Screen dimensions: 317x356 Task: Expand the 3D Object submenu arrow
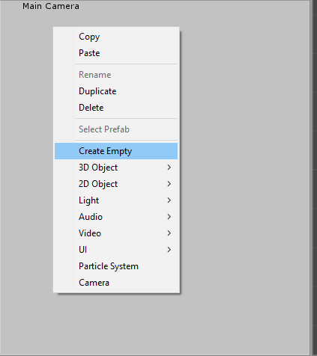(169, 168)
